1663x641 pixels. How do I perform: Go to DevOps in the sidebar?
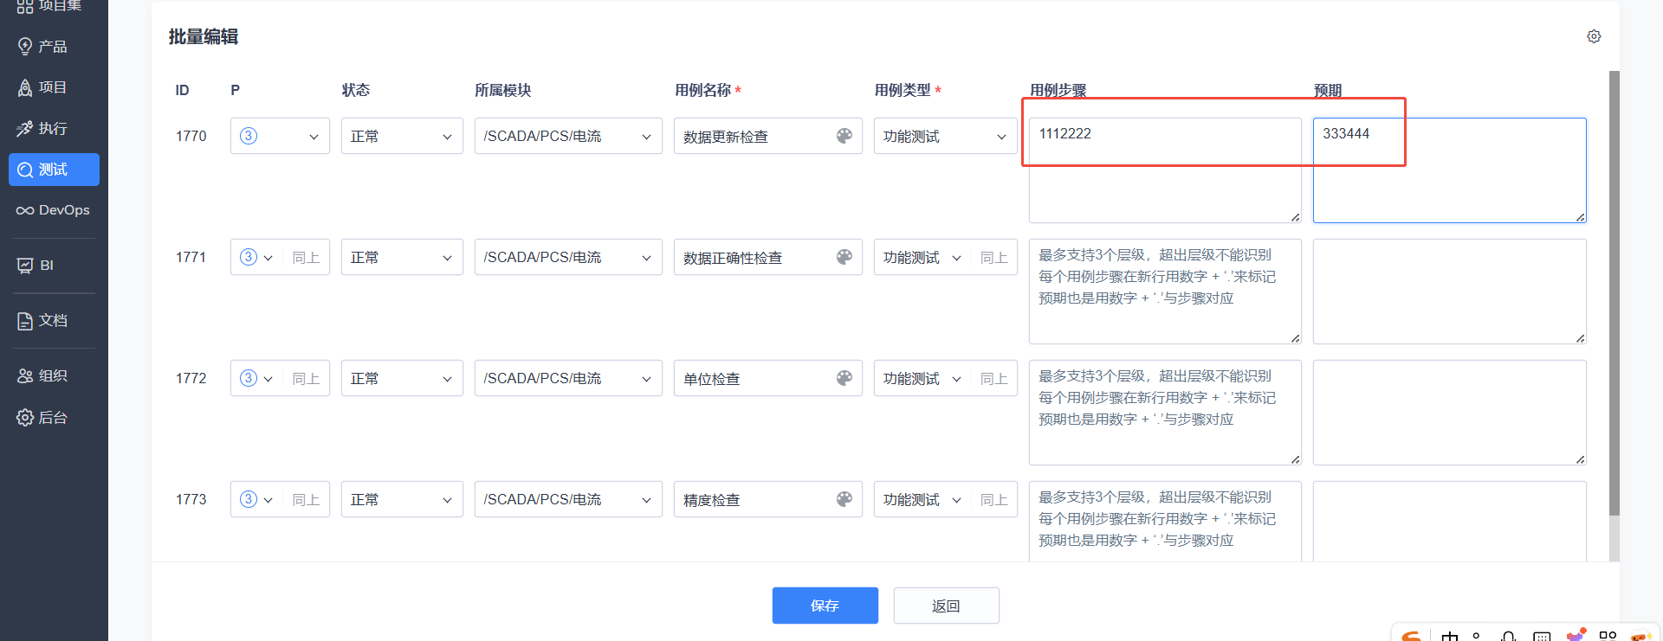pyautogui.click(x=54, y=210)
